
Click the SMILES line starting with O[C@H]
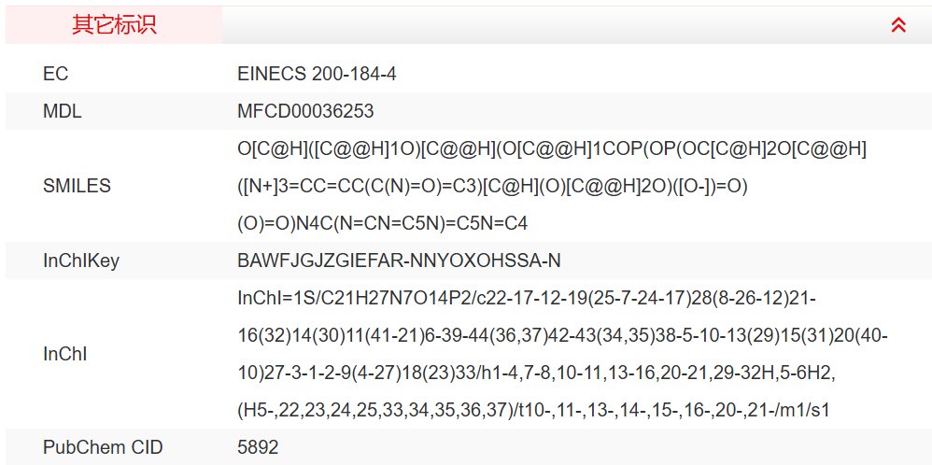click(552, 148)
